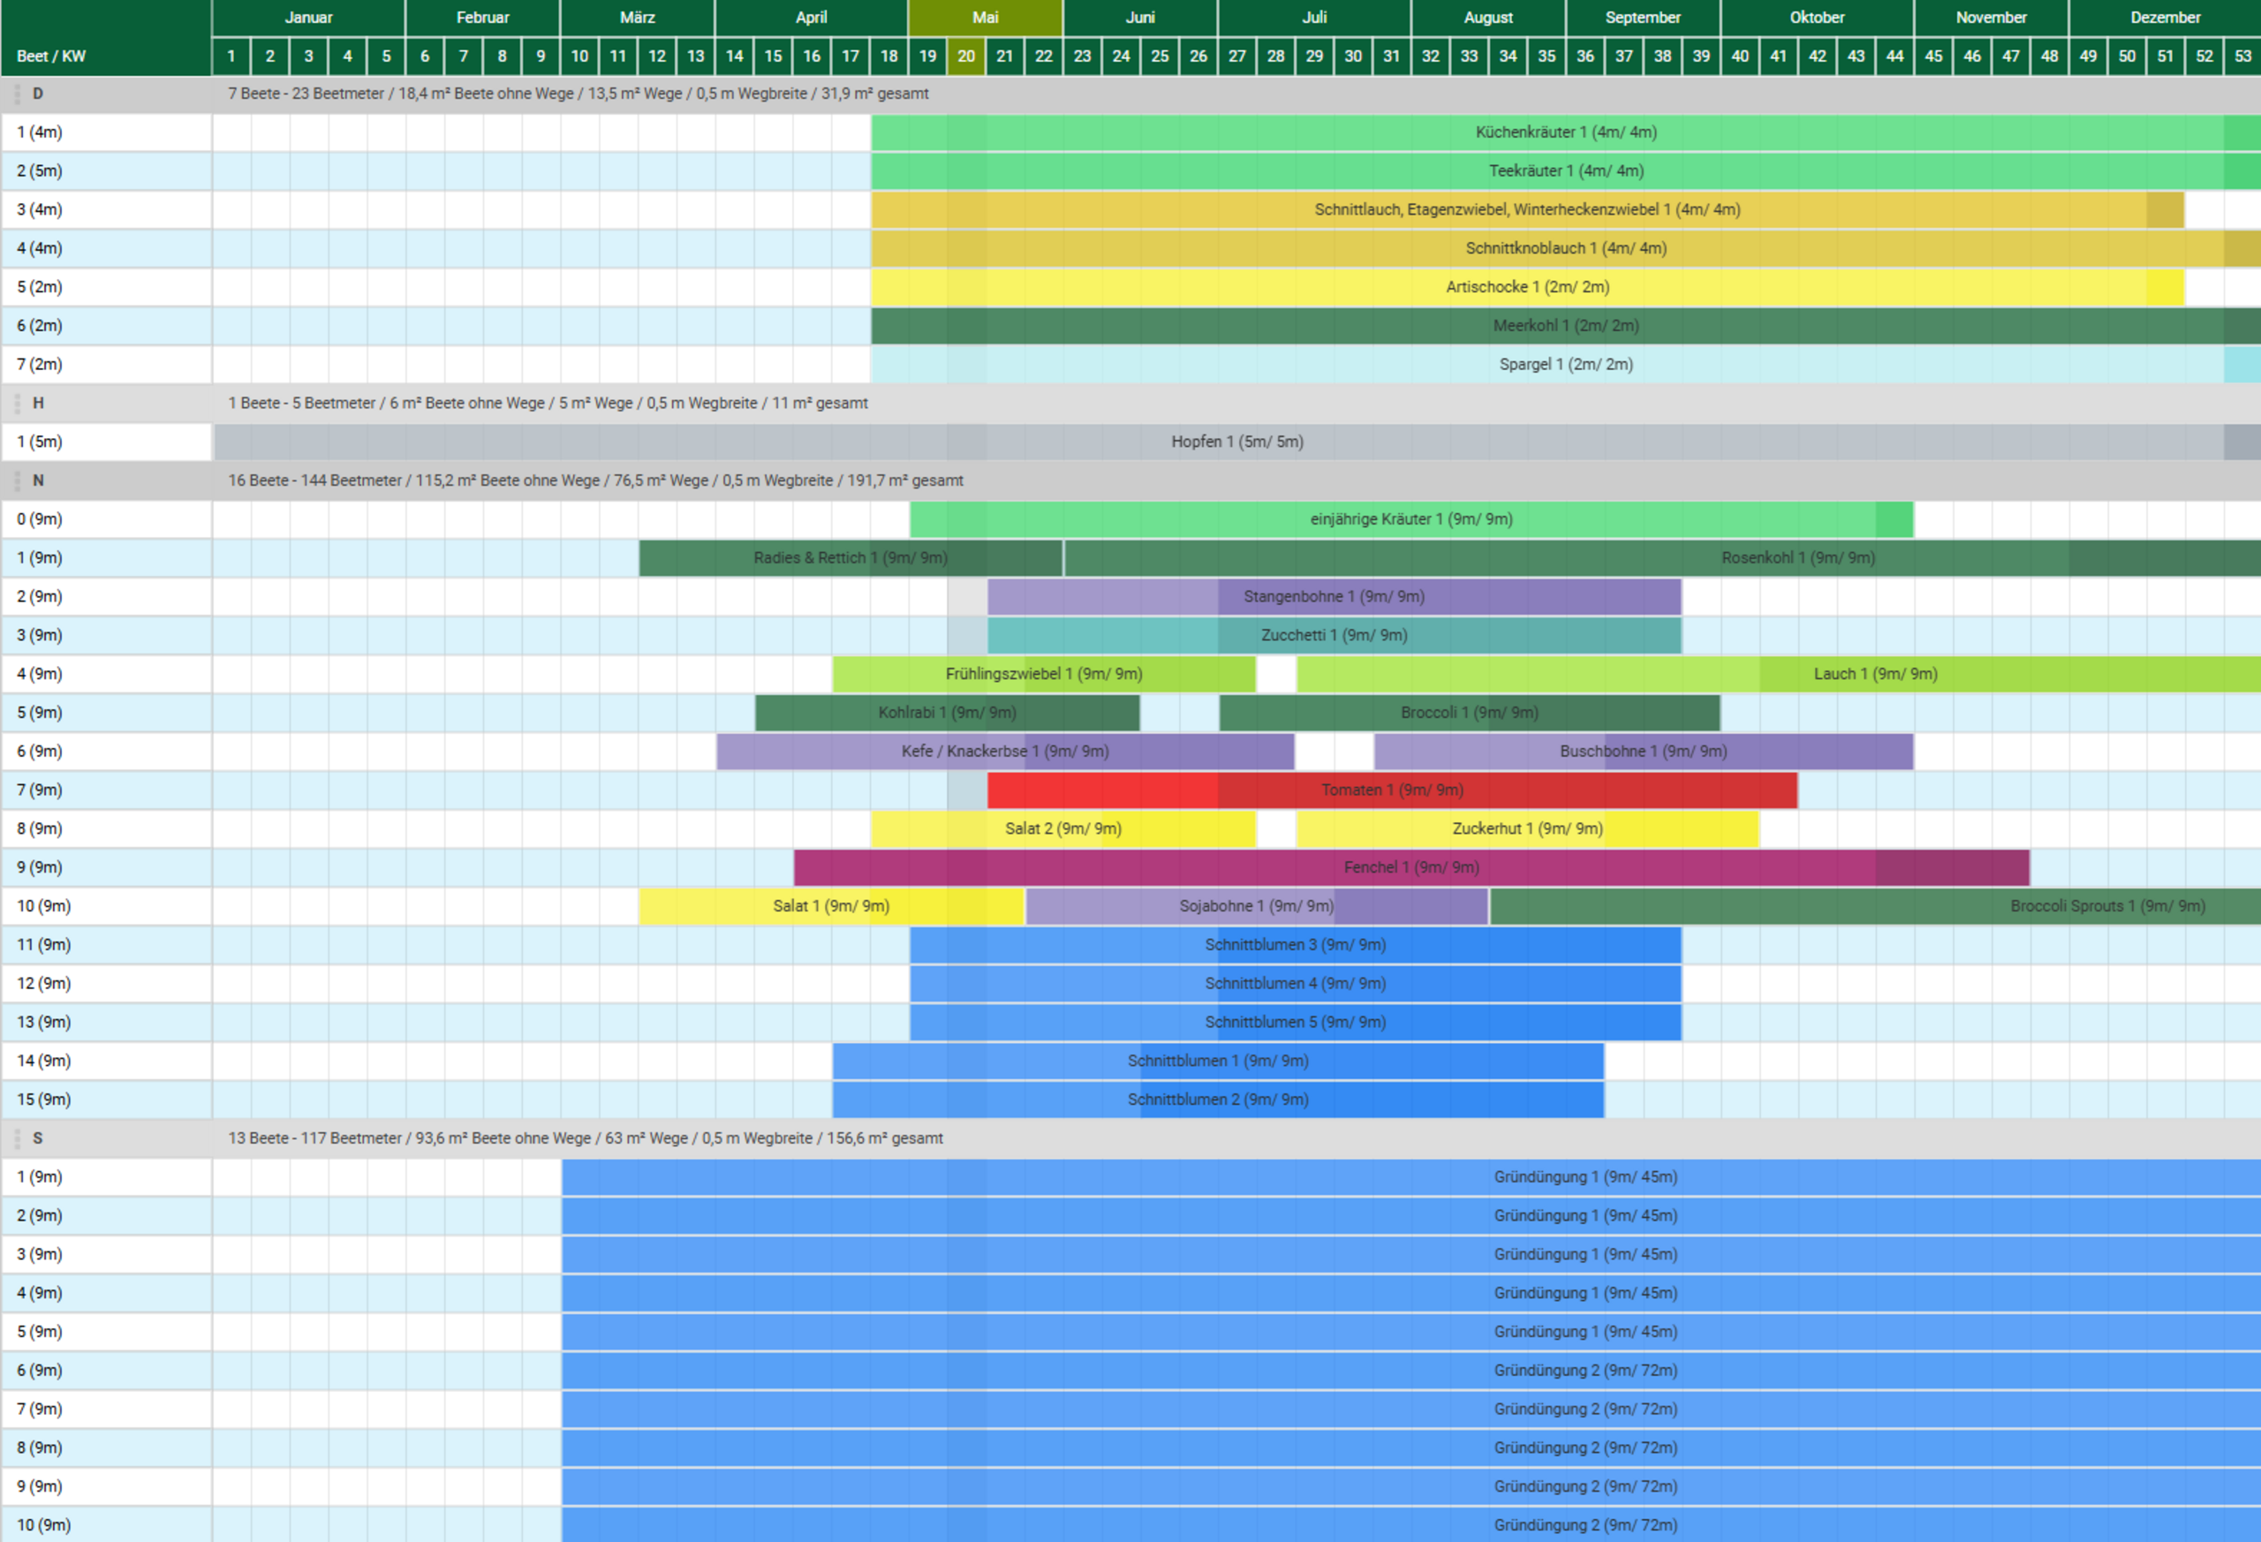
Task: Select the Rosenkohl 1 planting bar
Action: click(x=1663, y=558)
